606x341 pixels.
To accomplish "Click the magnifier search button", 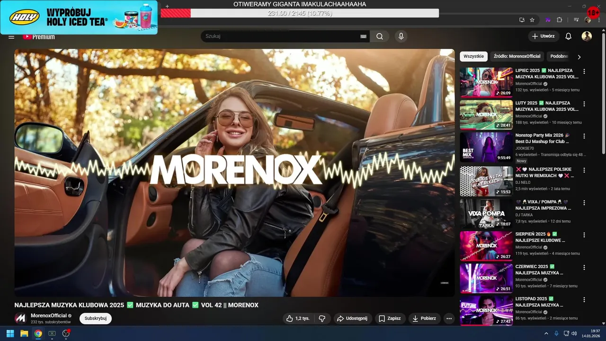I will click(380, 36).
